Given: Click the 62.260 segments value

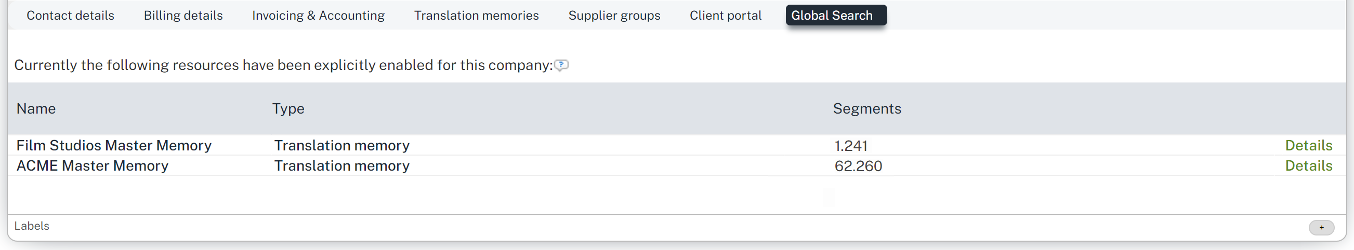Looking at the screenshot, I should [858, 166].
